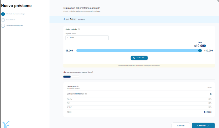Click the Ingresar monto input field

pyautogui.click(x=87, y=38)
